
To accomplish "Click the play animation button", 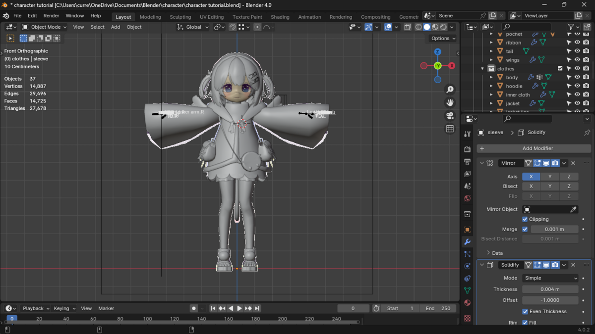I will [239, 308].
